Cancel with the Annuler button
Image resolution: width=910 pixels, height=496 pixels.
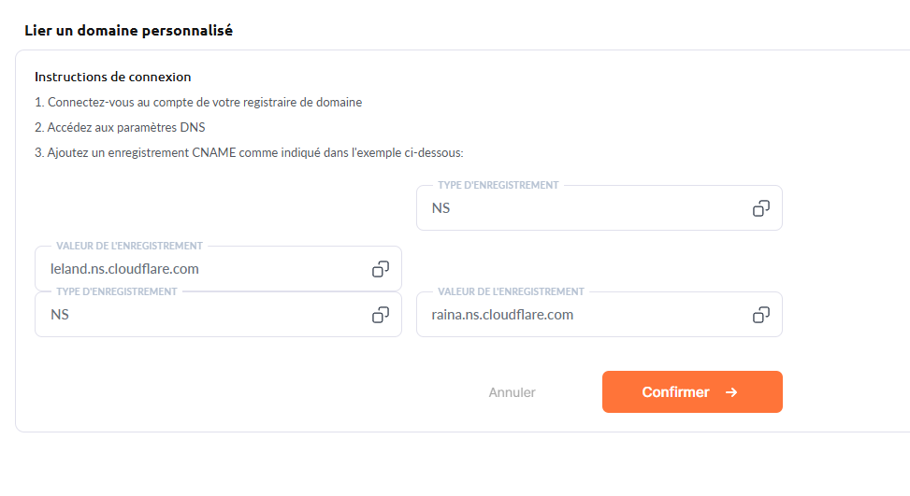(512, 392)
